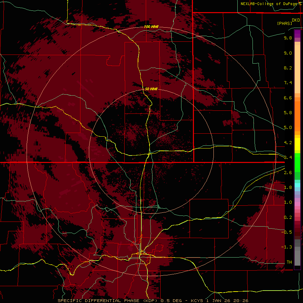Pick the pink segment of the color bar
The image size is (303, 303).
[x=297, y=204]
